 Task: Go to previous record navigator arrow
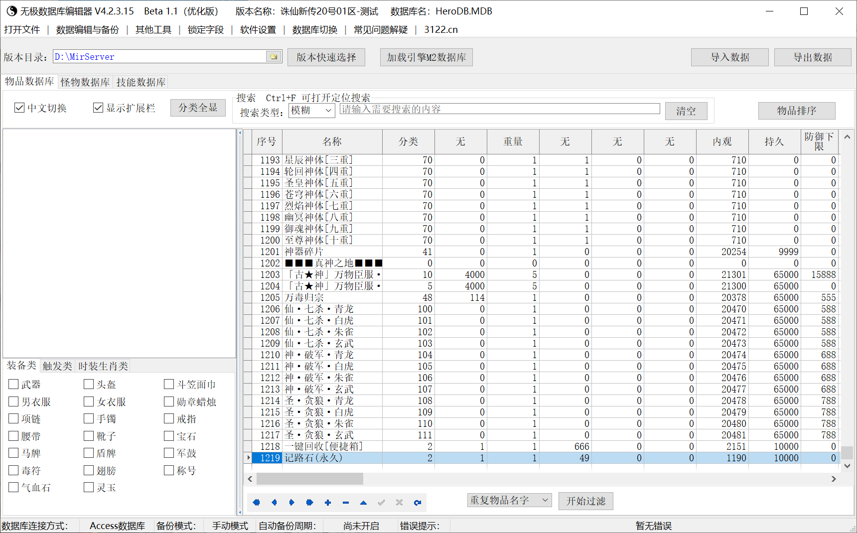(274, 503)
